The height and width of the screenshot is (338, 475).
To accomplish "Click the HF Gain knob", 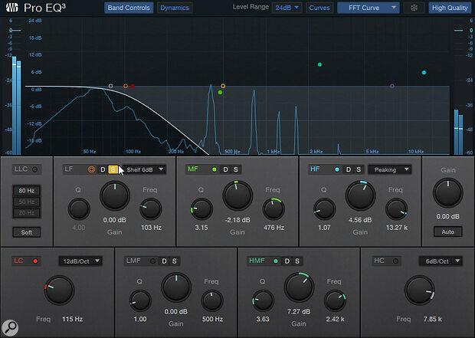I will pyautogui.click(x=360, y=195).
